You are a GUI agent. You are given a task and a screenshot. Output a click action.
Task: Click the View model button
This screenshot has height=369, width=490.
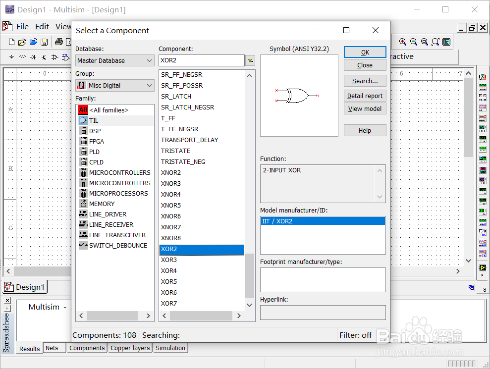pyautogui.click(x=365, y=109)
